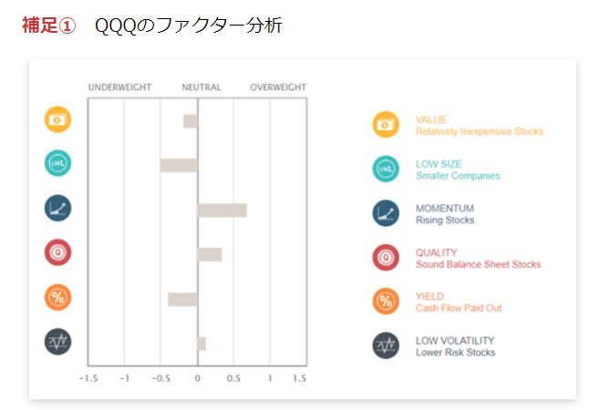This screenshot has height=410, width=609.
Task: Click the Low Size underweight bar
Action: (179, 166)
